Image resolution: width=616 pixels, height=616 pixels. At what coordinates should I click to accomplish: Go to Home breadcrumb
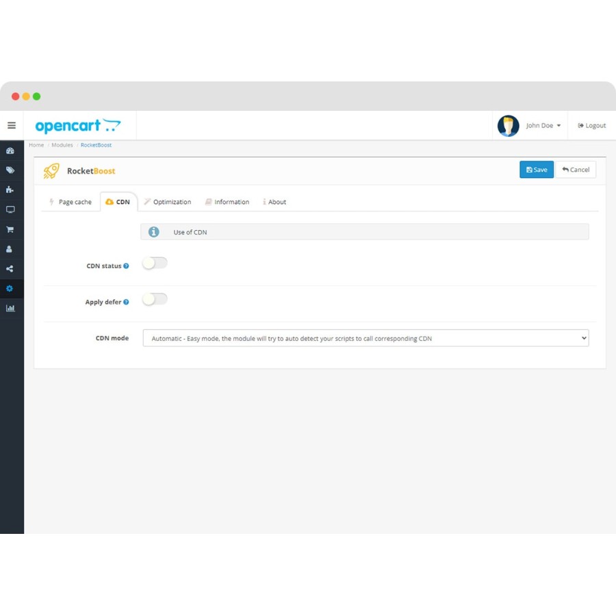[x=36, y=145]
